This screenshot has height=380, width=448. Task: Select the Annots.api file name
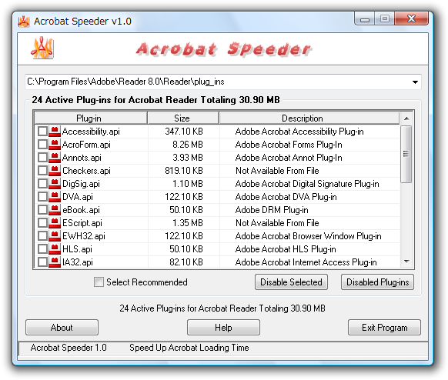click(82, 158)
